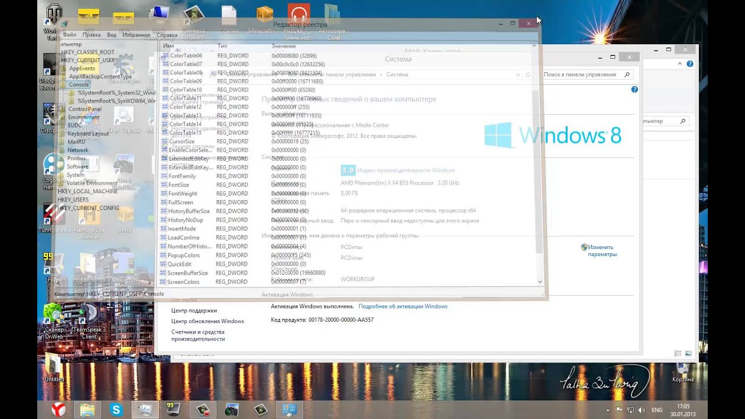This screenshot has height=419, width=745.
Task: Select the FullScreen registry value
Action: pos(180,203)
